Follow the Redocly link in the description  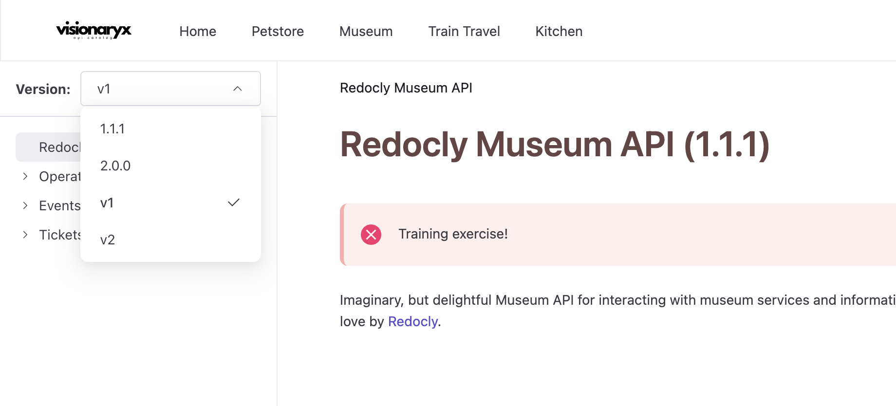[x=412, y=321]
